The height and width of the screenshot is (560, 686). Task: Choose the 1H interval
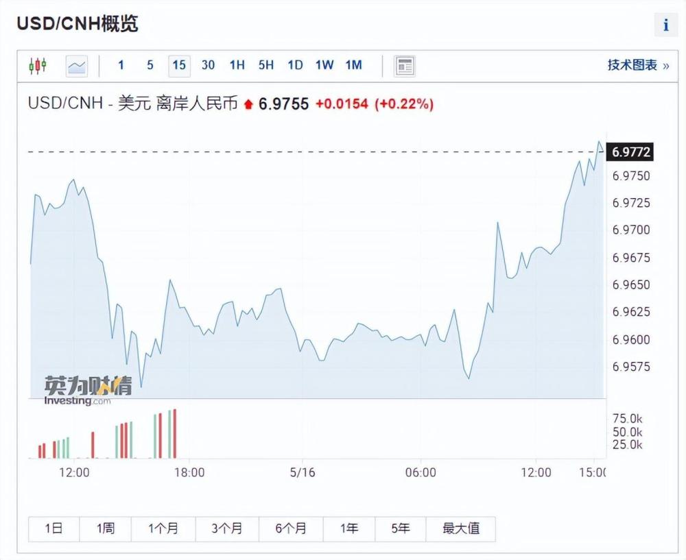coord(237,66)
